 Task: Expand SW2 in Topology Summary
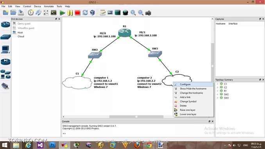(217, 94)
